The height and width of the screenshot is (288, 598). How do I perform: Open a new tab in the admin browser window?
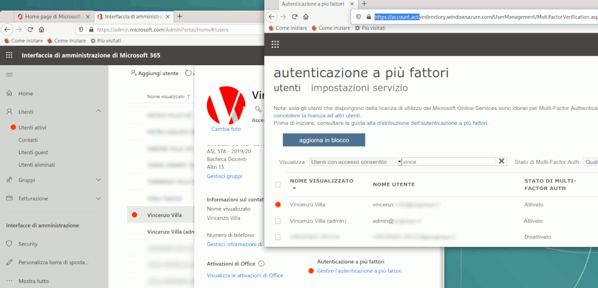[x=180, y=16]
